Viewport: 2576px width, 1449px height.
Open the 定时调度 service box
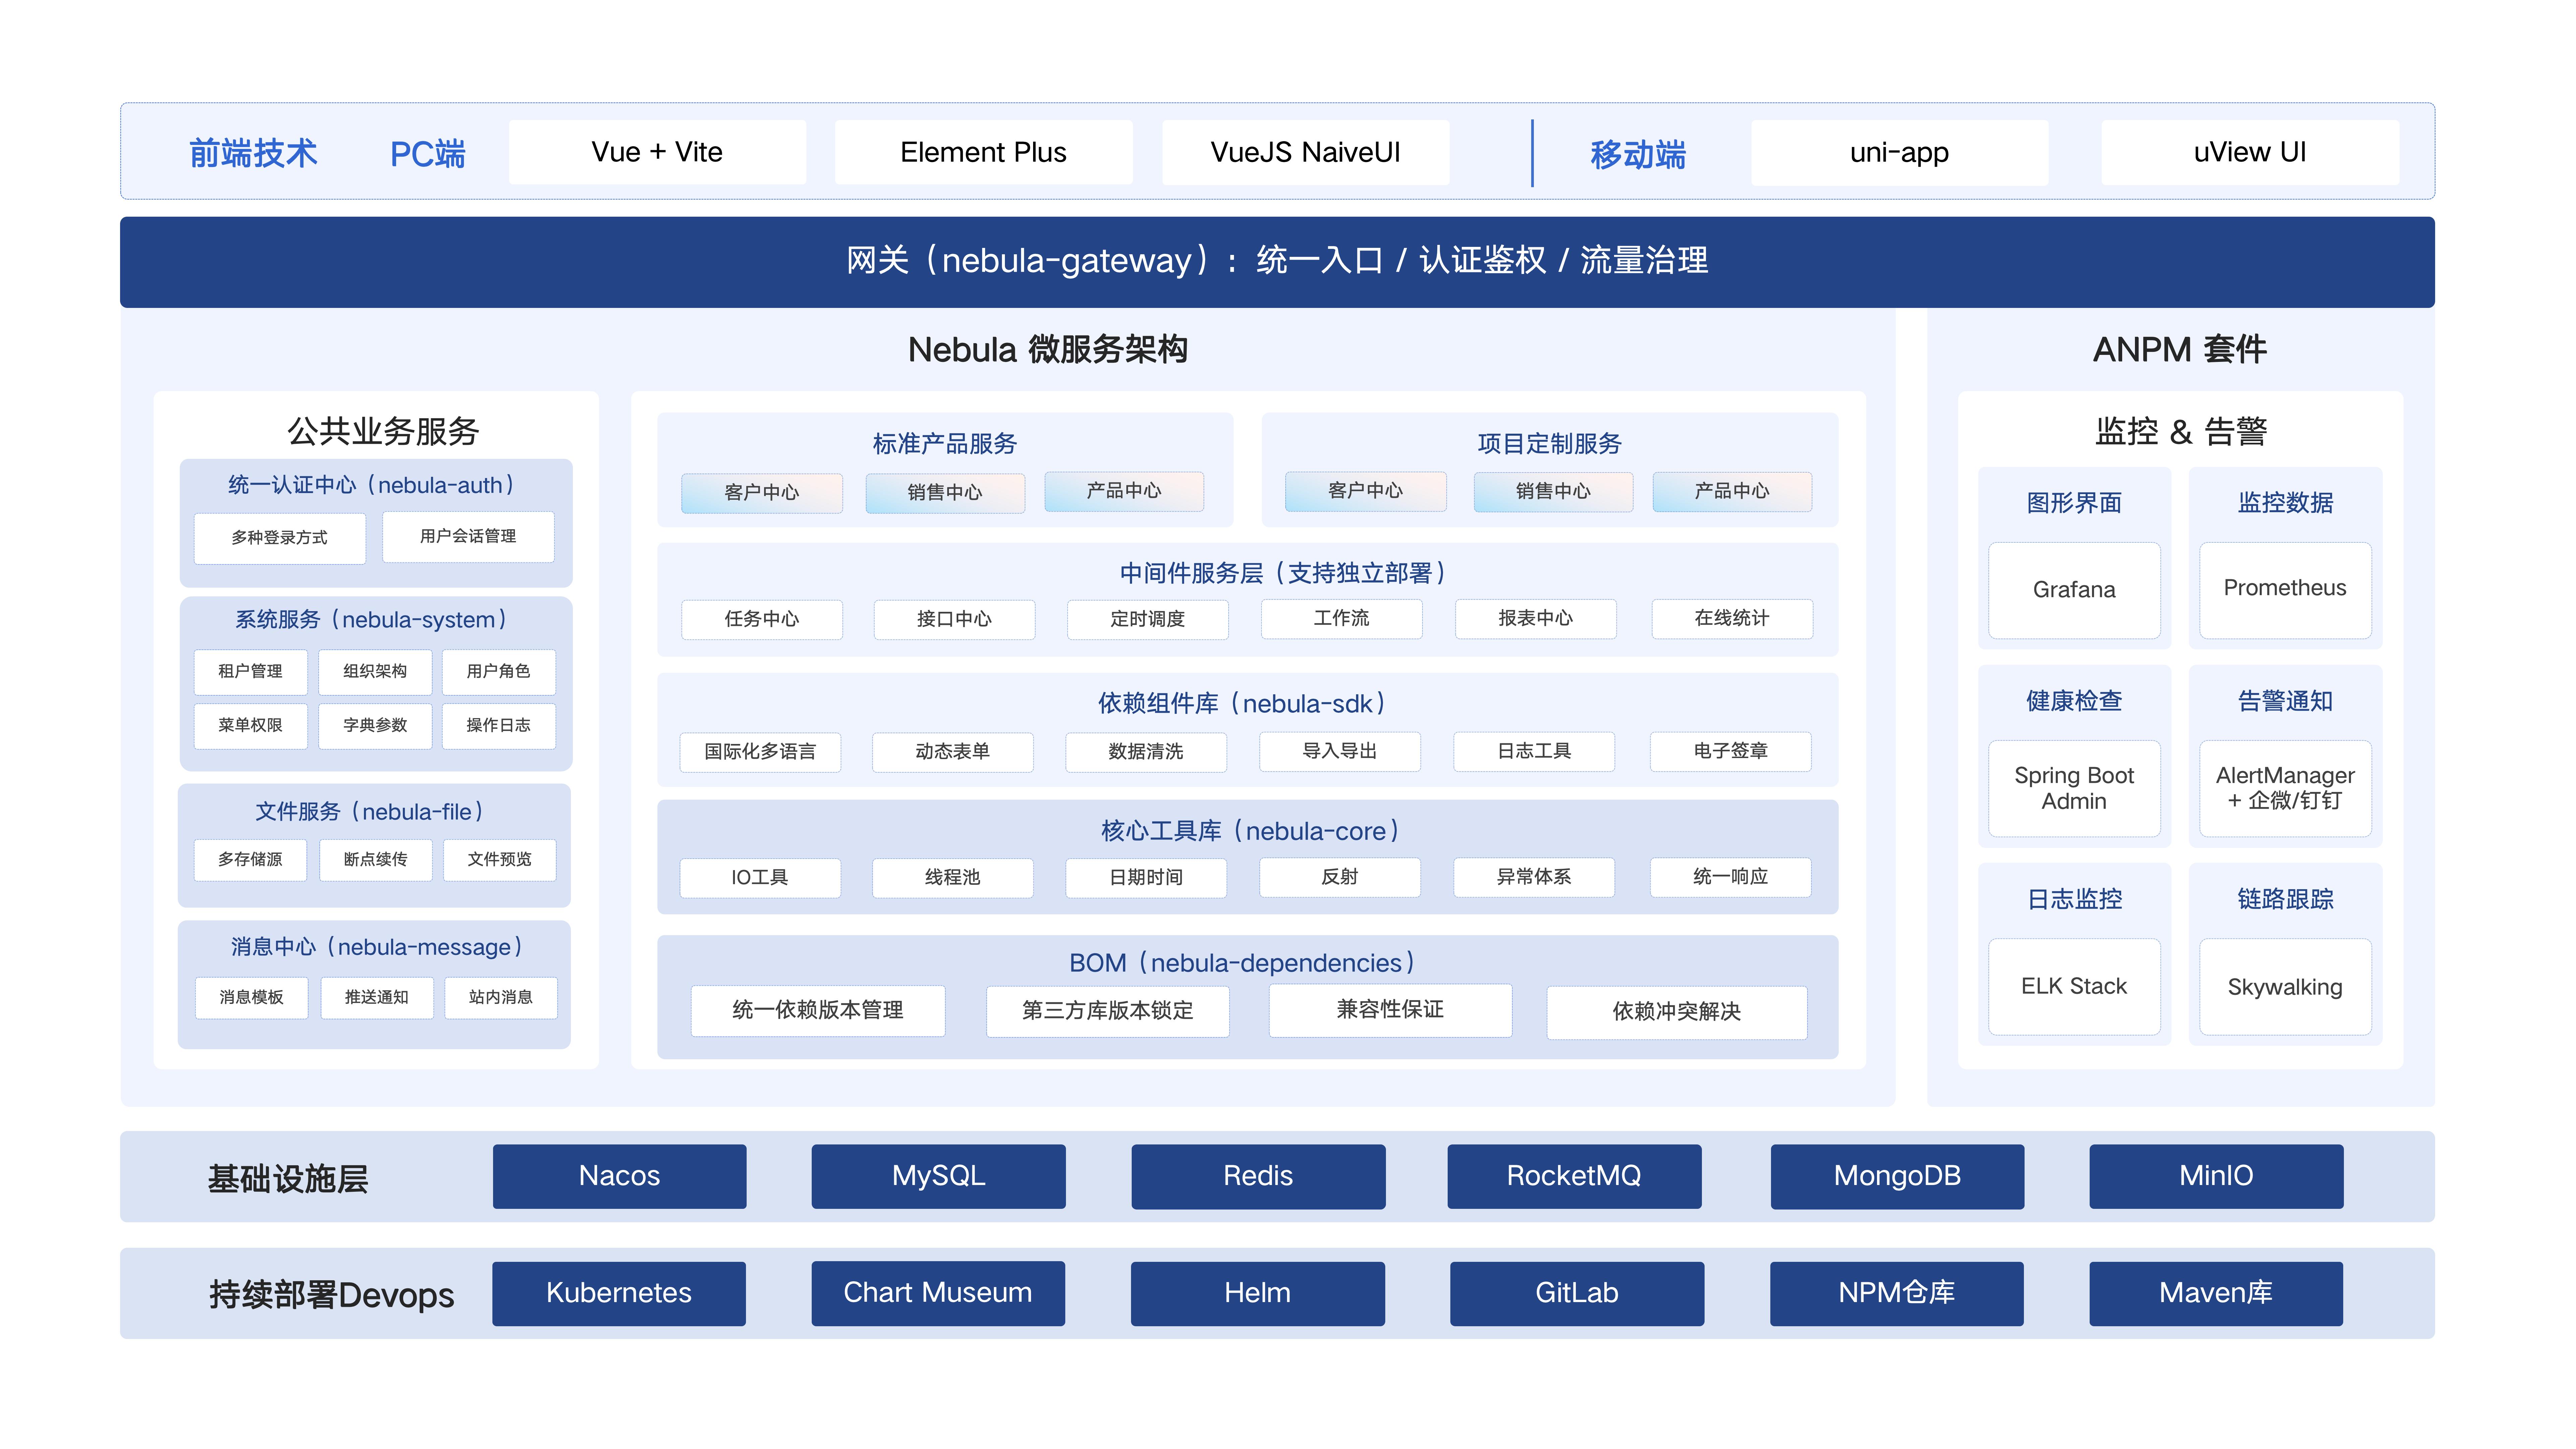(x=1148, y=619)
